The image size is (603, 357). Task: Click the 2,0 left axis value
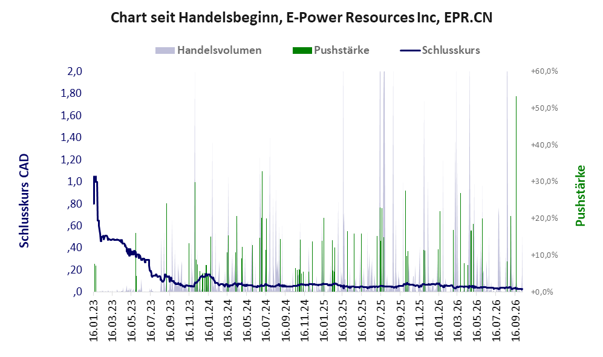74,71
